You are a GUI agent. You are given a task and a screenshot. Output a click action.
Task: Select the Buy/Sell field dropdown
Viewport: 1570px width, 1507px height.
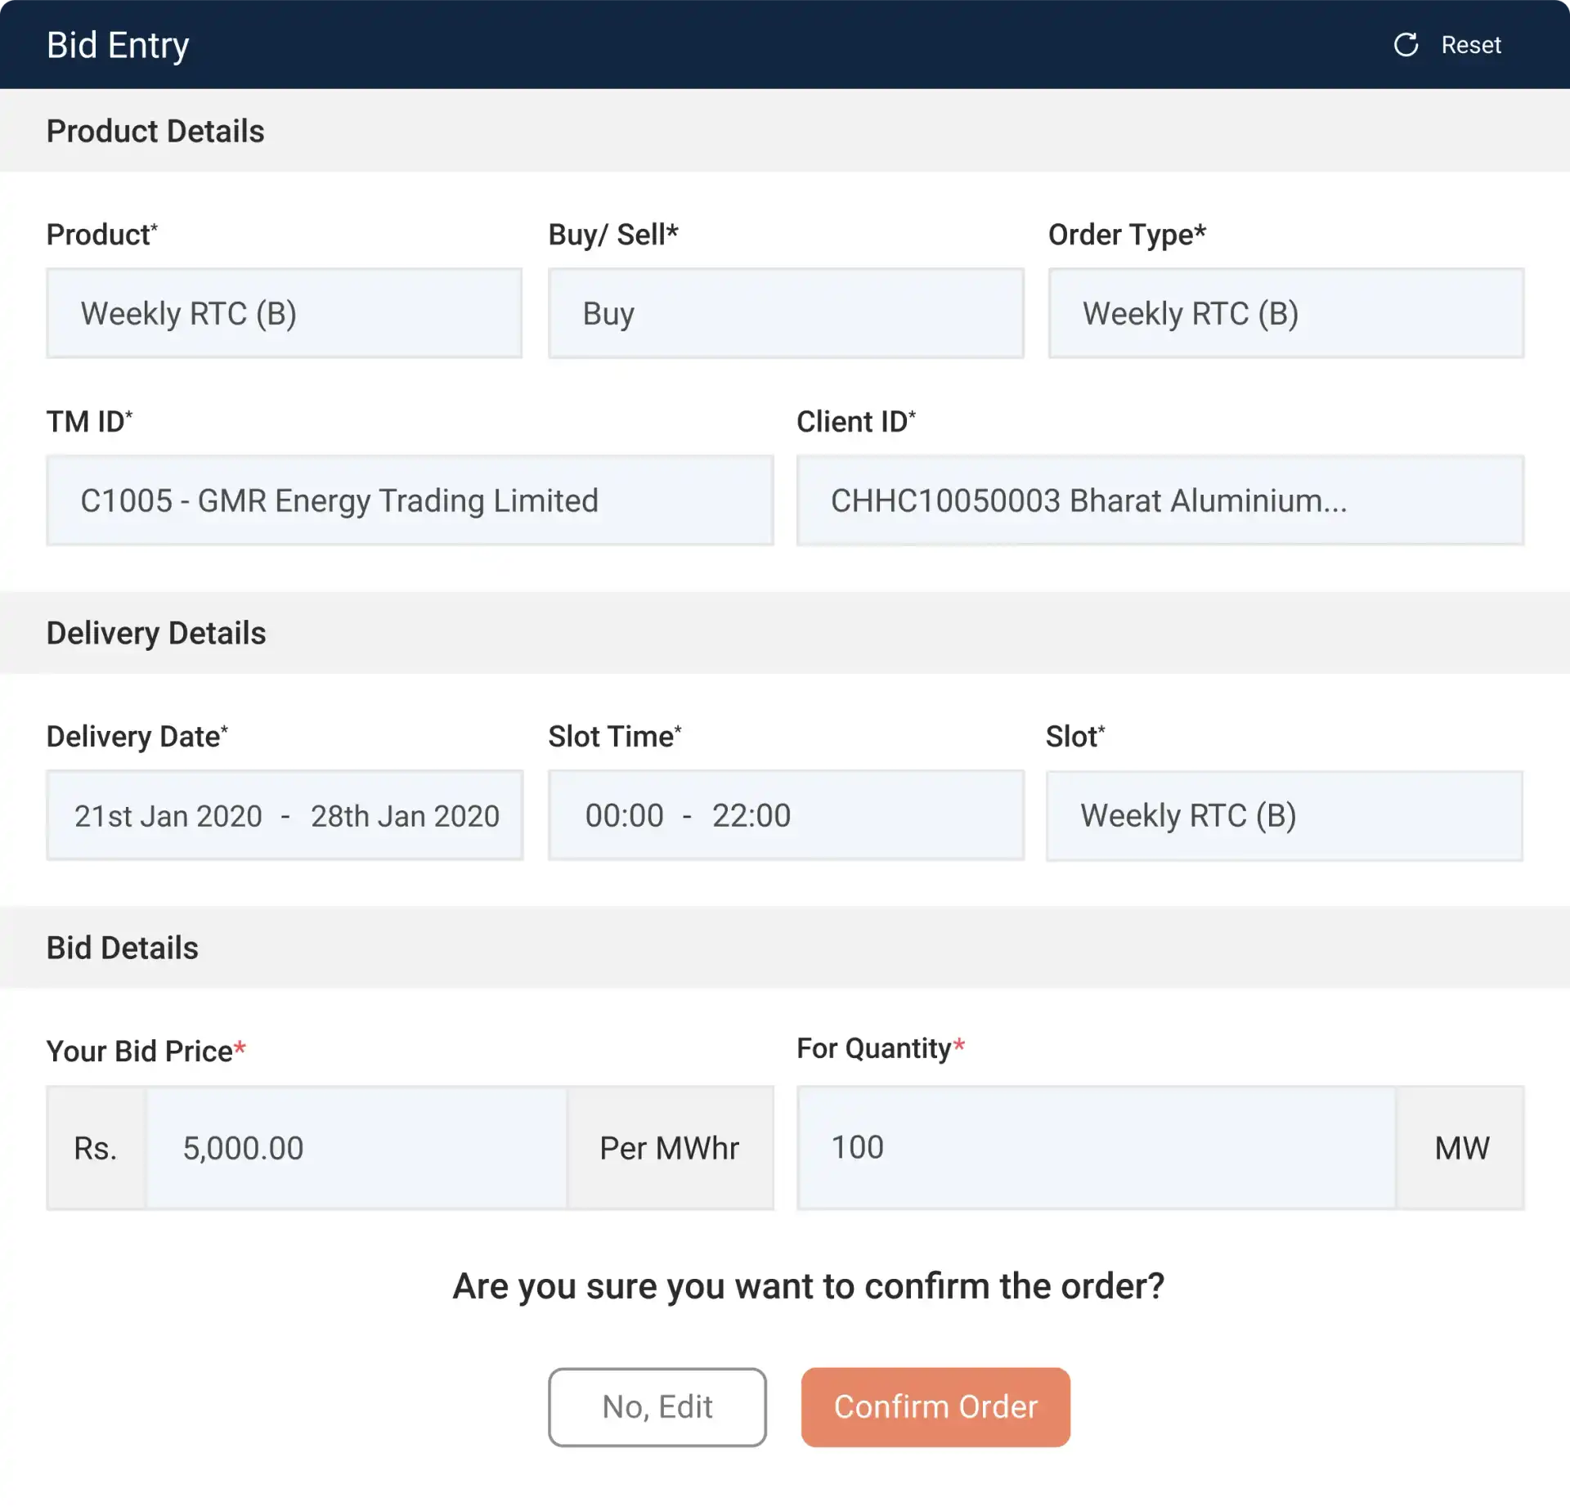click(785, 312)
